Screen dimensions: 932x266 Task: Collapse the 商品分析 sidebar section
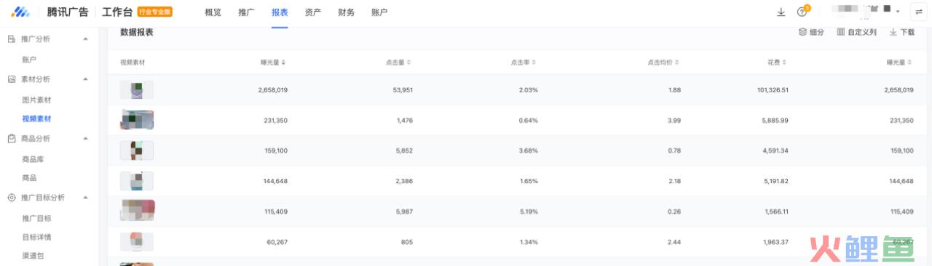[85, 138]
